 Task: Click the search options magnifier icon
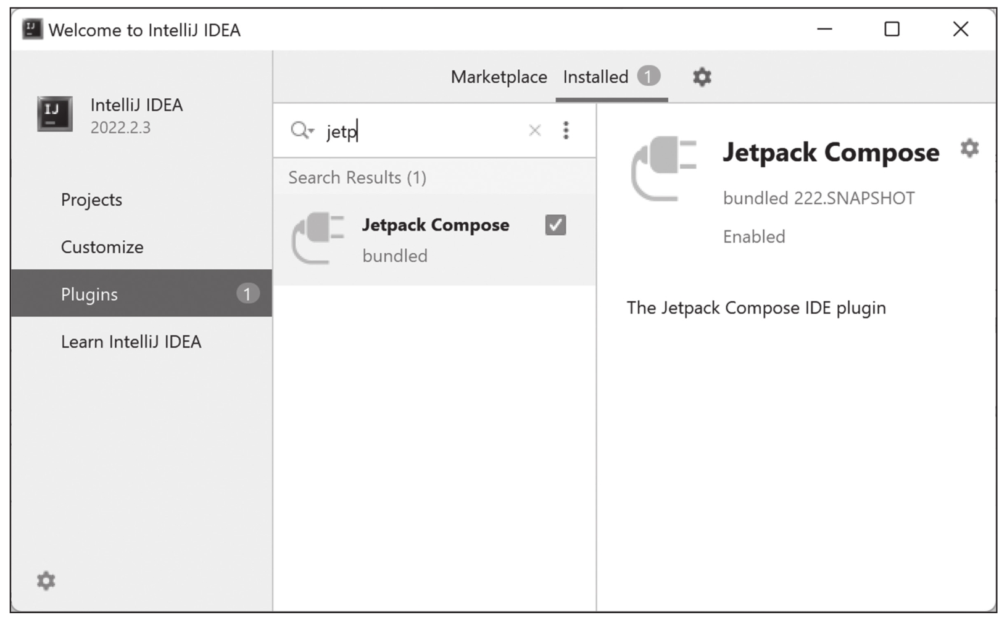click(302, 130)
